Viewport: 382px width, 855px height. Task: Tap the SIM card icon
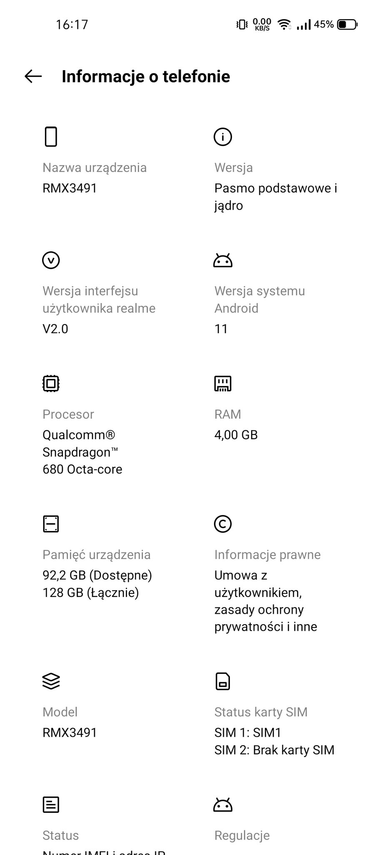(222, 681)
